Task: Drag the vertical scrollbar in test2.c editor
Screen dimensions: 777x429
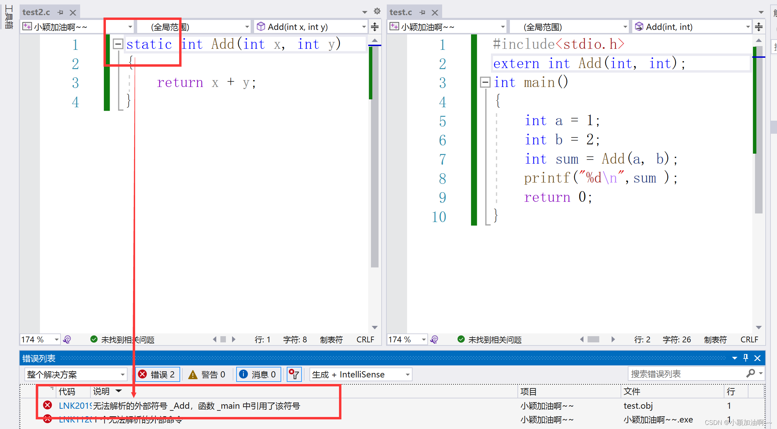Action: click(375, 44)
